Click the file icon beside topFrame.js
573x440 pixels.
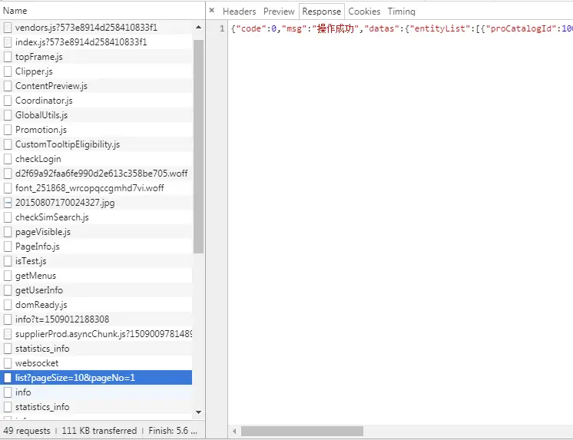pyautogui.click(x=8, y=57)
